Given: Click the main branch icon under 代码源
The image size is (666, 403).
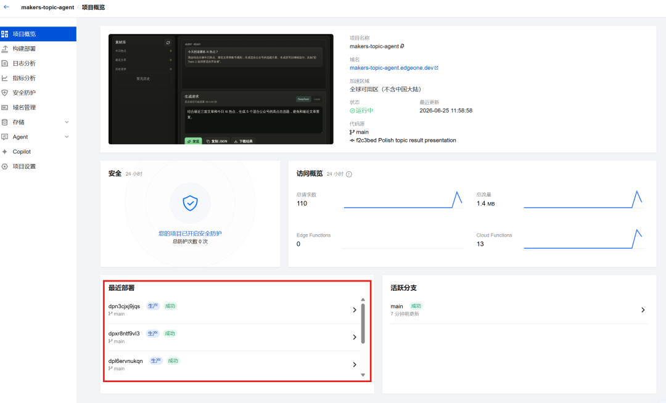Looking at the screenshot, I should [352, 132].
